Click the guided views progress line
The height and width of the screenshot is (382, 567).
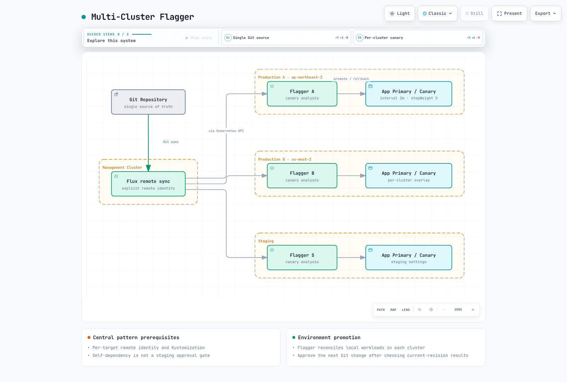pyautogui.click(x=142, y=34)
